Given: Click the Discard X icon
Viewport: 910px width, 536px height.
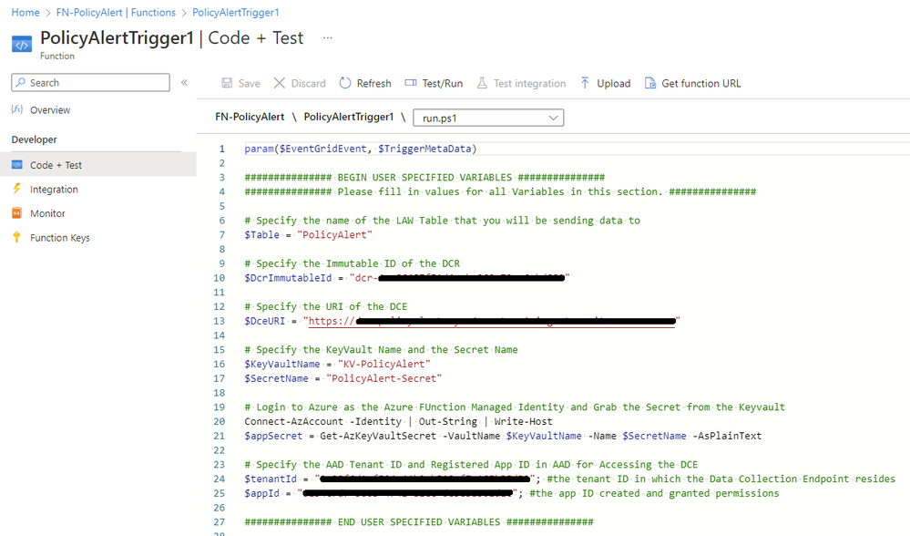Looking at the screenshot, I should pos(279,83).
